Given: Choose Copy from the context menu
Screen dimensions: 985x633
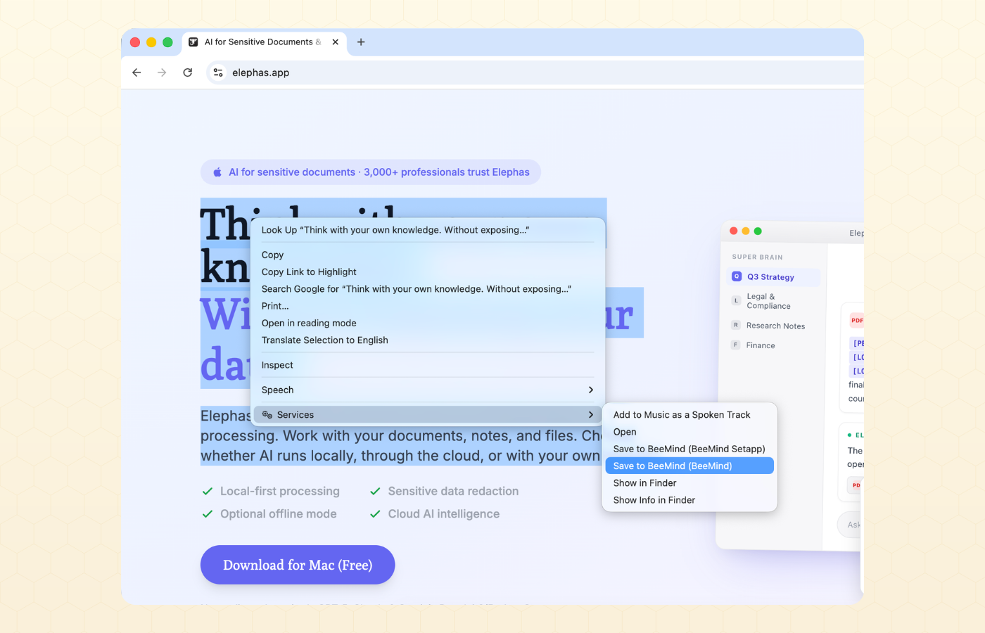Looking at the screenshot, I should (x=428, y=255).
